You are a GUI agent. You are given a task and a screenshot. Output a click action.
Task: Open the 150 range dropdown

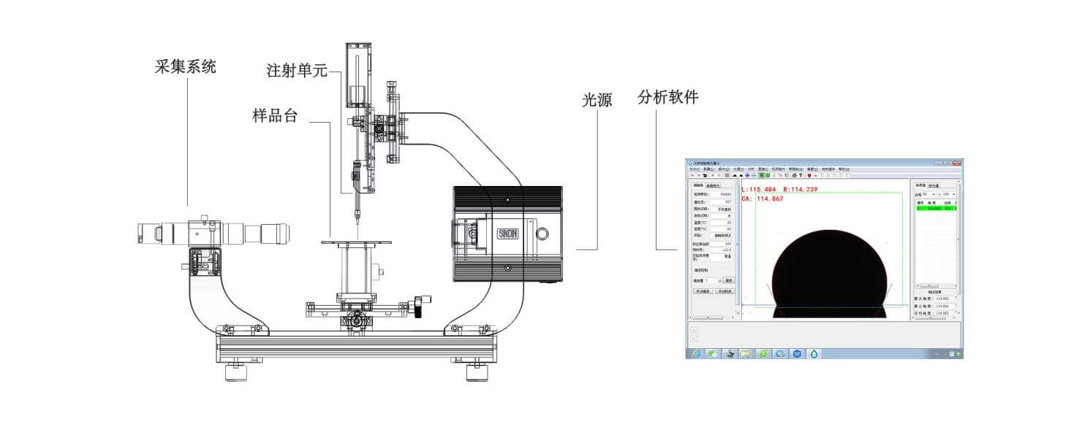point(953,193)
